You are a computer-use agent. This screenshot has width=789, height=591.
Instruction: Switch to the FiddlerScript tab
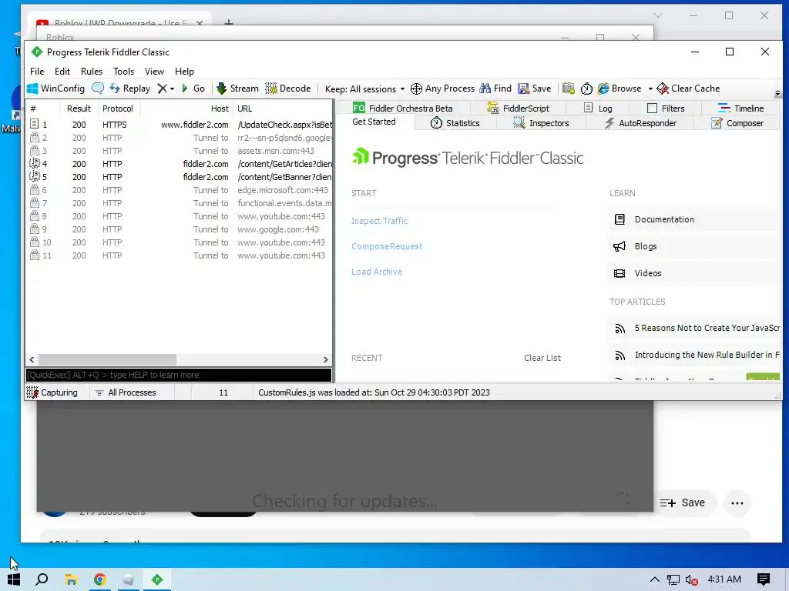[x=519, y=108]
